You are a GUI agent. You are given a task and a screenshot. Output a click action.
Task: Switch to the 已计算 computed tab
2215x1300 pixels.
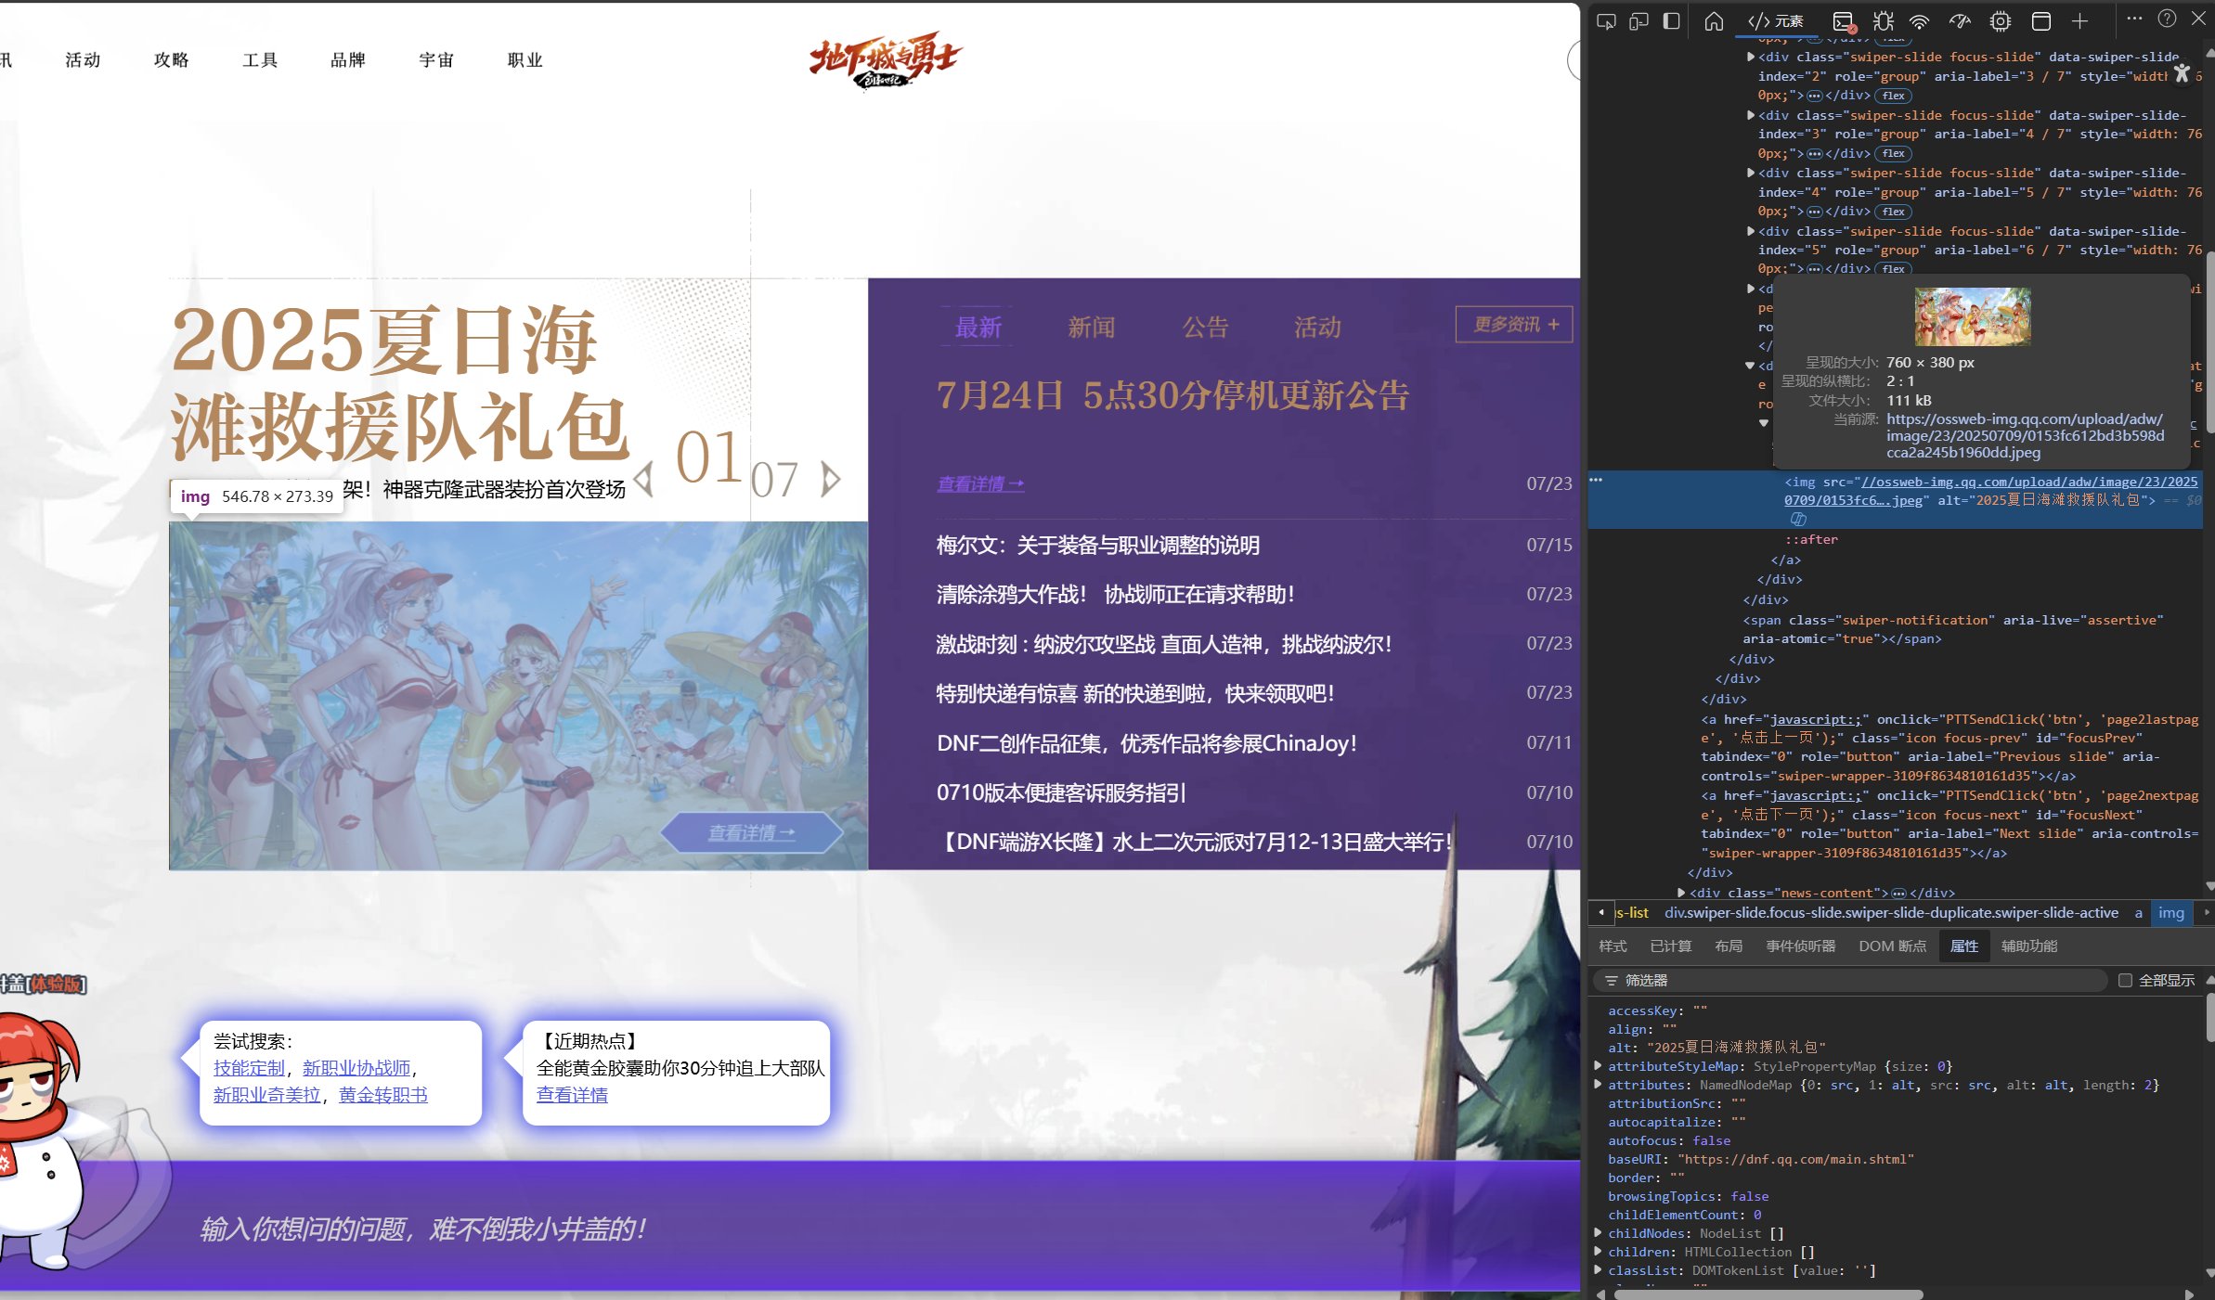tap(1671, 946)
